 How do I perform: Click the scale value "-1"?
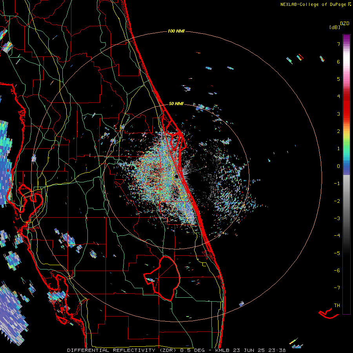click(x=337, y=184)
